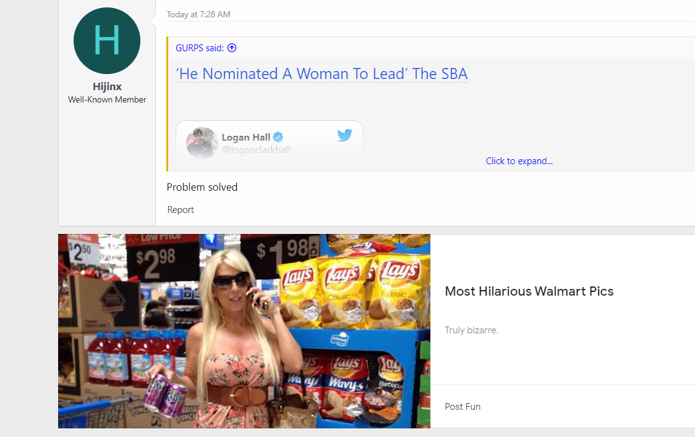Click the verified badge next to Logan Hall
This screenshot has width=695, height=437.
tap(278, 137)
